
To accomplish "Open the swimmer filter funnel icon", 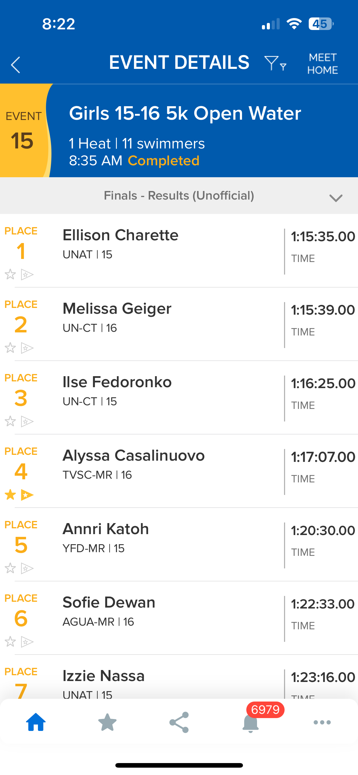I will point(275,63).
